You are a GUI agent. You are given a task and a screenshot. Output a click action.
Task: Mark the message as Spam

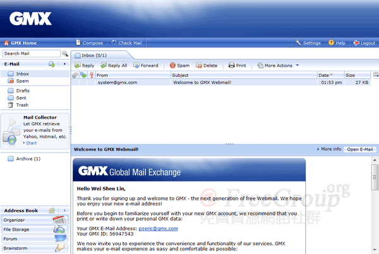point(179,66)
